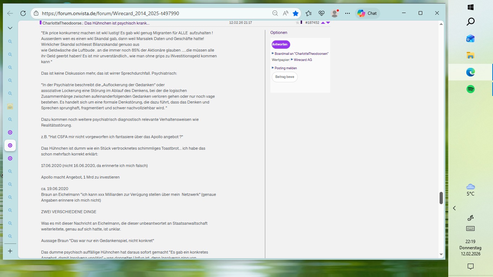Add page to favorites via the star icon
Image resolution: width=493 pixels, height=277 pixels.
click(x=296, y=13)
